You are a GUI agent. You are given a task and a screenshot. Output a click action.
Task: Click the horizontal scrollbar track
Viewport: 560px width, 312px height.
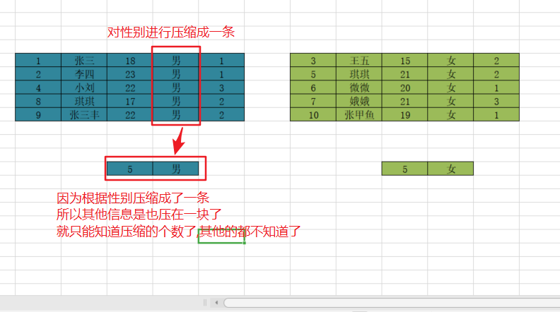(392, 303)
